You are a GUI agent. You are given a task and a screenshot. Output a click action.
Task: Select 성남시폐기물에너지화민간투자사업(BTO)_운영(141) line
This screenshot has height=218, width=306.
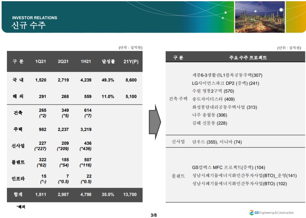(x=245, y=176)
